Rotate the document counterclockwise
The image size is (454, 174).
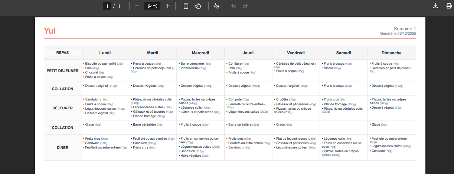coord(198,6)
